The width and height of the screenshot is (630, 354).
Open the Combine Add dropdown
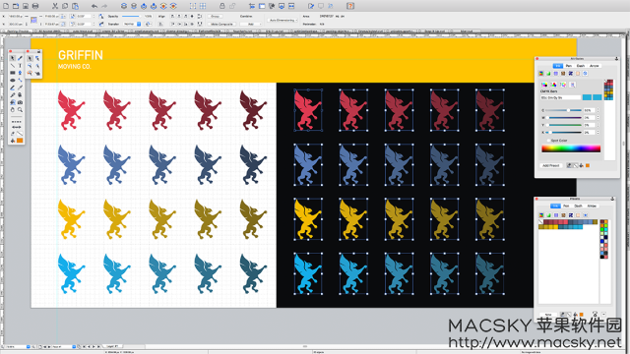(x=251, y=24)
